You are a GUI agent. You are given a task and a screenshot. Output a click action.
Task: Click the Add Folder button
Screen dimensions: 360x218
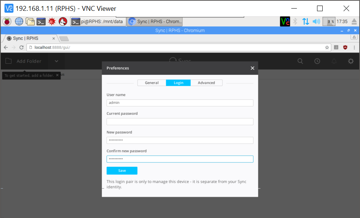[x=24, y=61]
